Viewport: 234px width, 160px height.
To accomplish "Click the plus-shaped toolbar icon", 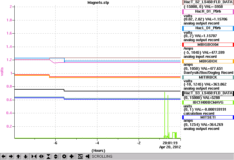I will pos(72,156).
